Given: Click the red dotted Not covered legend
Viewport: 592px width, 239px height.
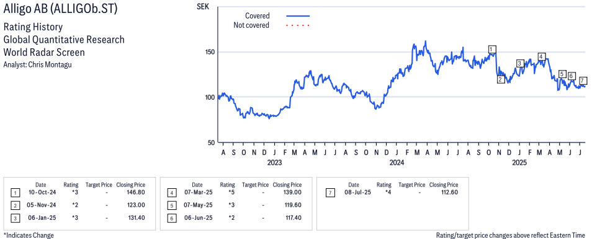Looking at the screenshot, I should click(x=298, y=25).
